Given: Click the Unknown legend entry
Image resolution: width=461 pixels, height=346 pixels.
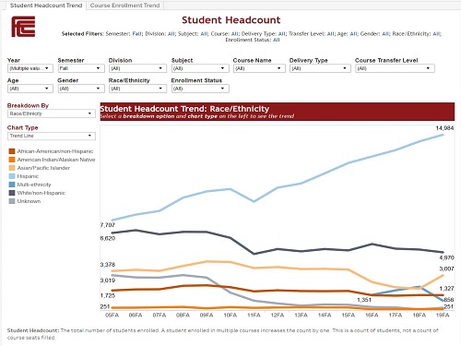Looking at the screenshot, I should pyautogui.click(x=25, y=201).
